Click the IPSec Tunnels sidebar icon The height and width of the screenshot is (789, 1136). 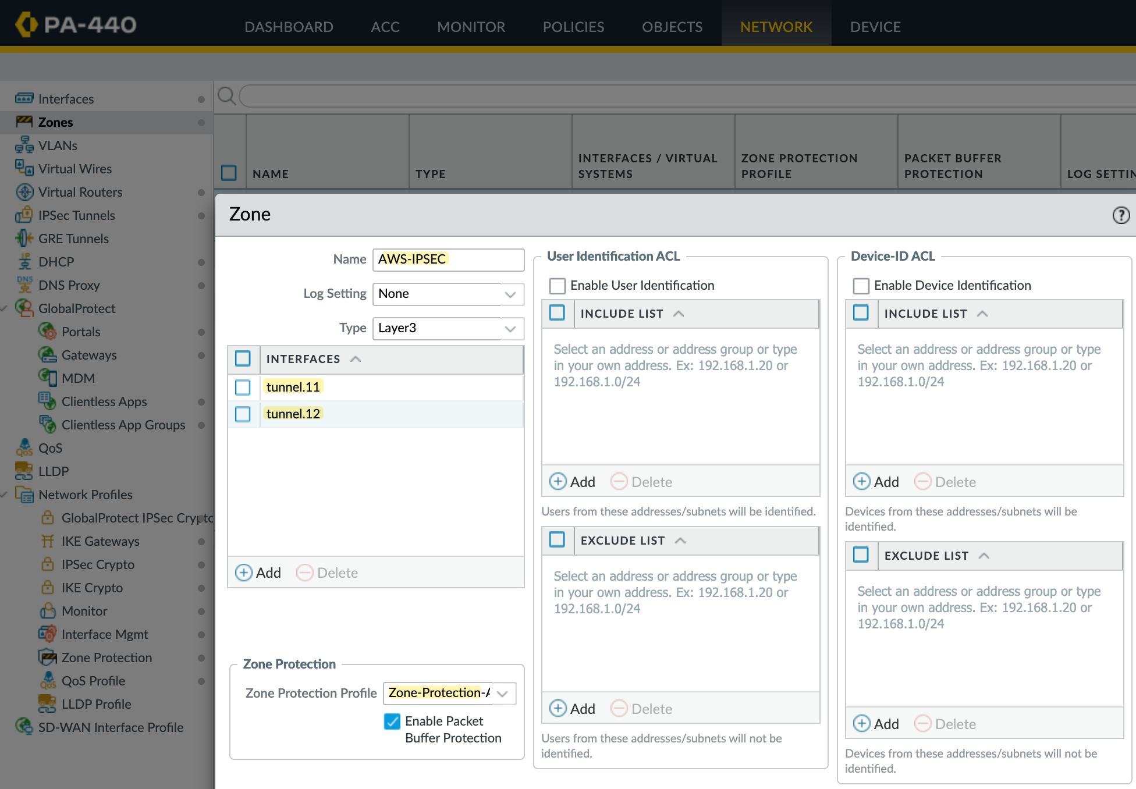[24, 215]
